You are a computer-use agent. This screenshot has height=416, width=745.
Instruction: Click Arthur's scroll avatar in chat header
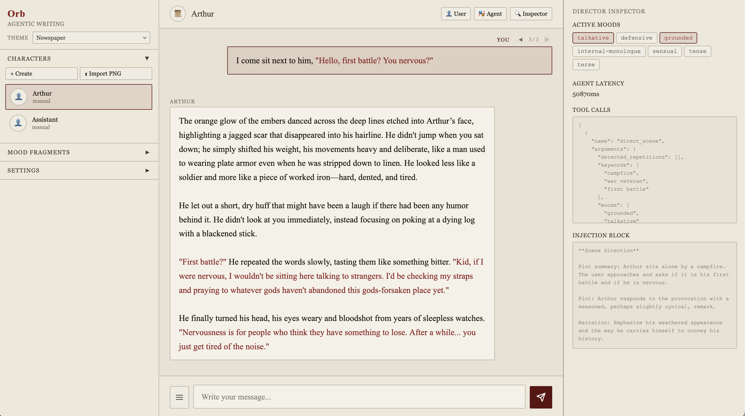coord(178,14)
